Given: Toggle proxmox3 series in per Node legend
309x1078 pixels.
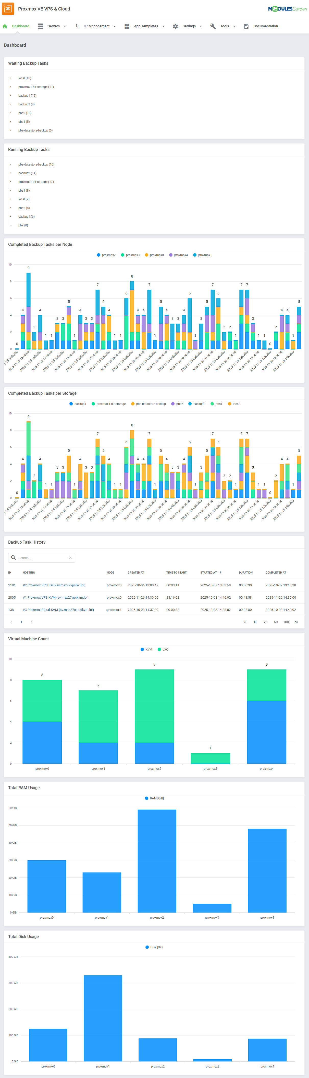Looking at the screenshot, I should (130, 255).
